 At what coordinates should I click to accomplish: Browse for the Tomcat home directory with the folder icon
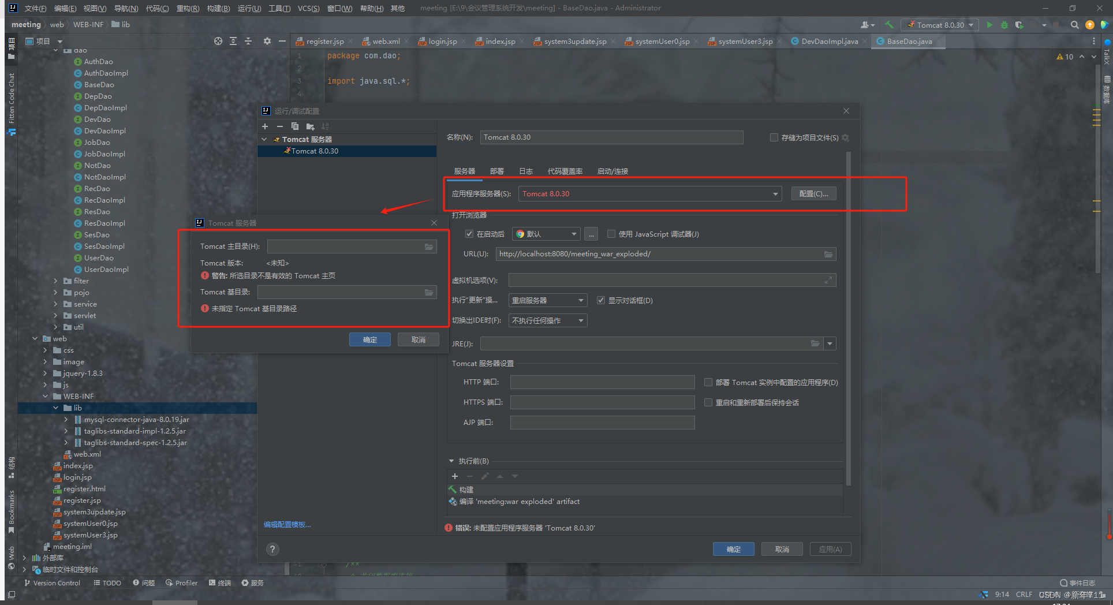[x=429, y=247]
